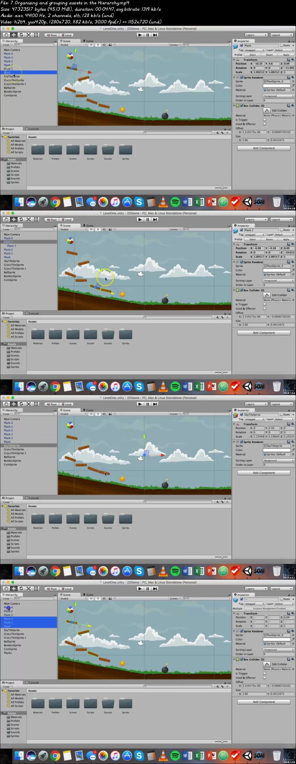This screenshot has width=296, height=764.
Task: Disable Box Collider 2D checkbox in Plank inspector
Action: (x=241, y=106)
